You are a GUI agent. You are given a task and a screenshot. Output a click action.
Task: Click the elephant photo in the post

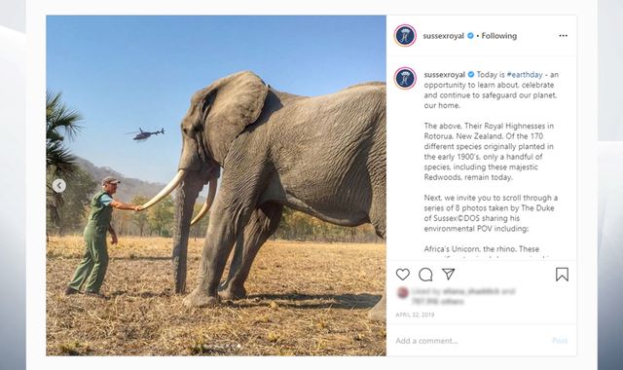coord(216,185)
